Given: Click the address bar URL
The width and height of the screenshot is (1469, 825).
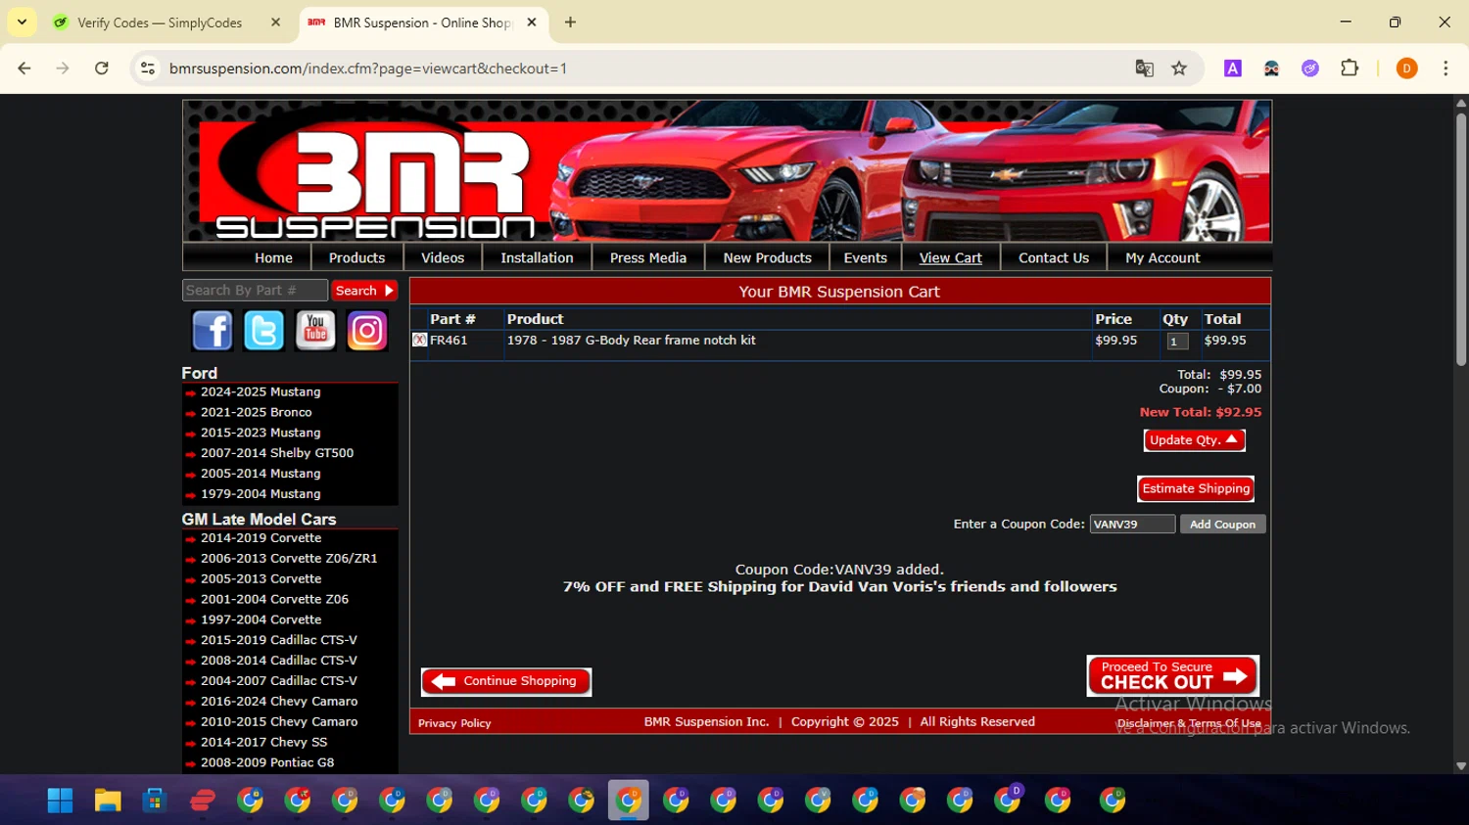Looking at the screenshot, I should (x=368, y=69).
